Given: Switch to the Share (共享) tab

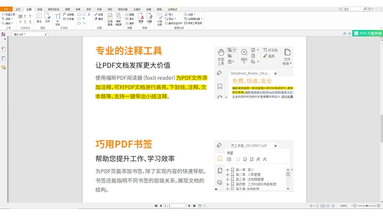Looking at the screenshot, I should [x=99, y=9].
